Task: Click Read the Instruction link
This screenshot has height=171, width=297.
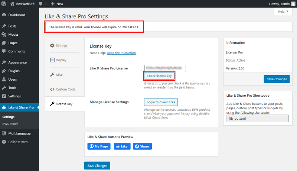Action: click(x=121, y=53)
